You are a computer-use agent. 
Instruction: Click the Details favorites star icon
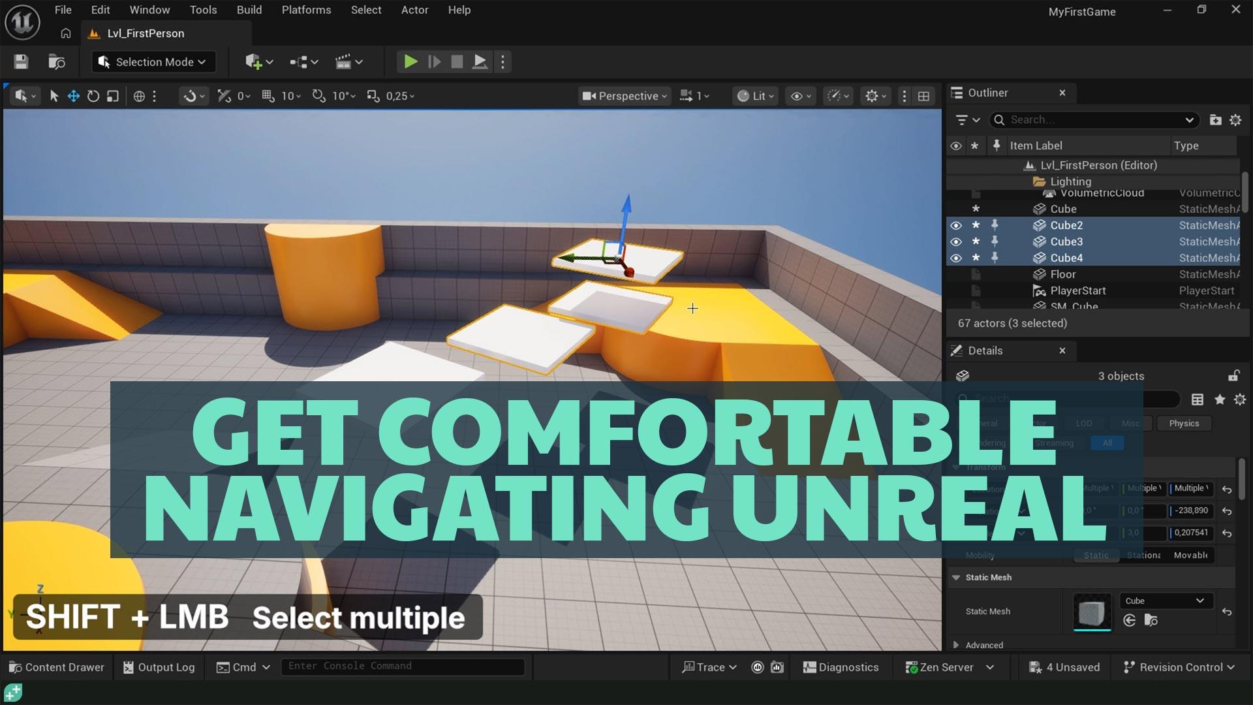[x=1220, y=399]
